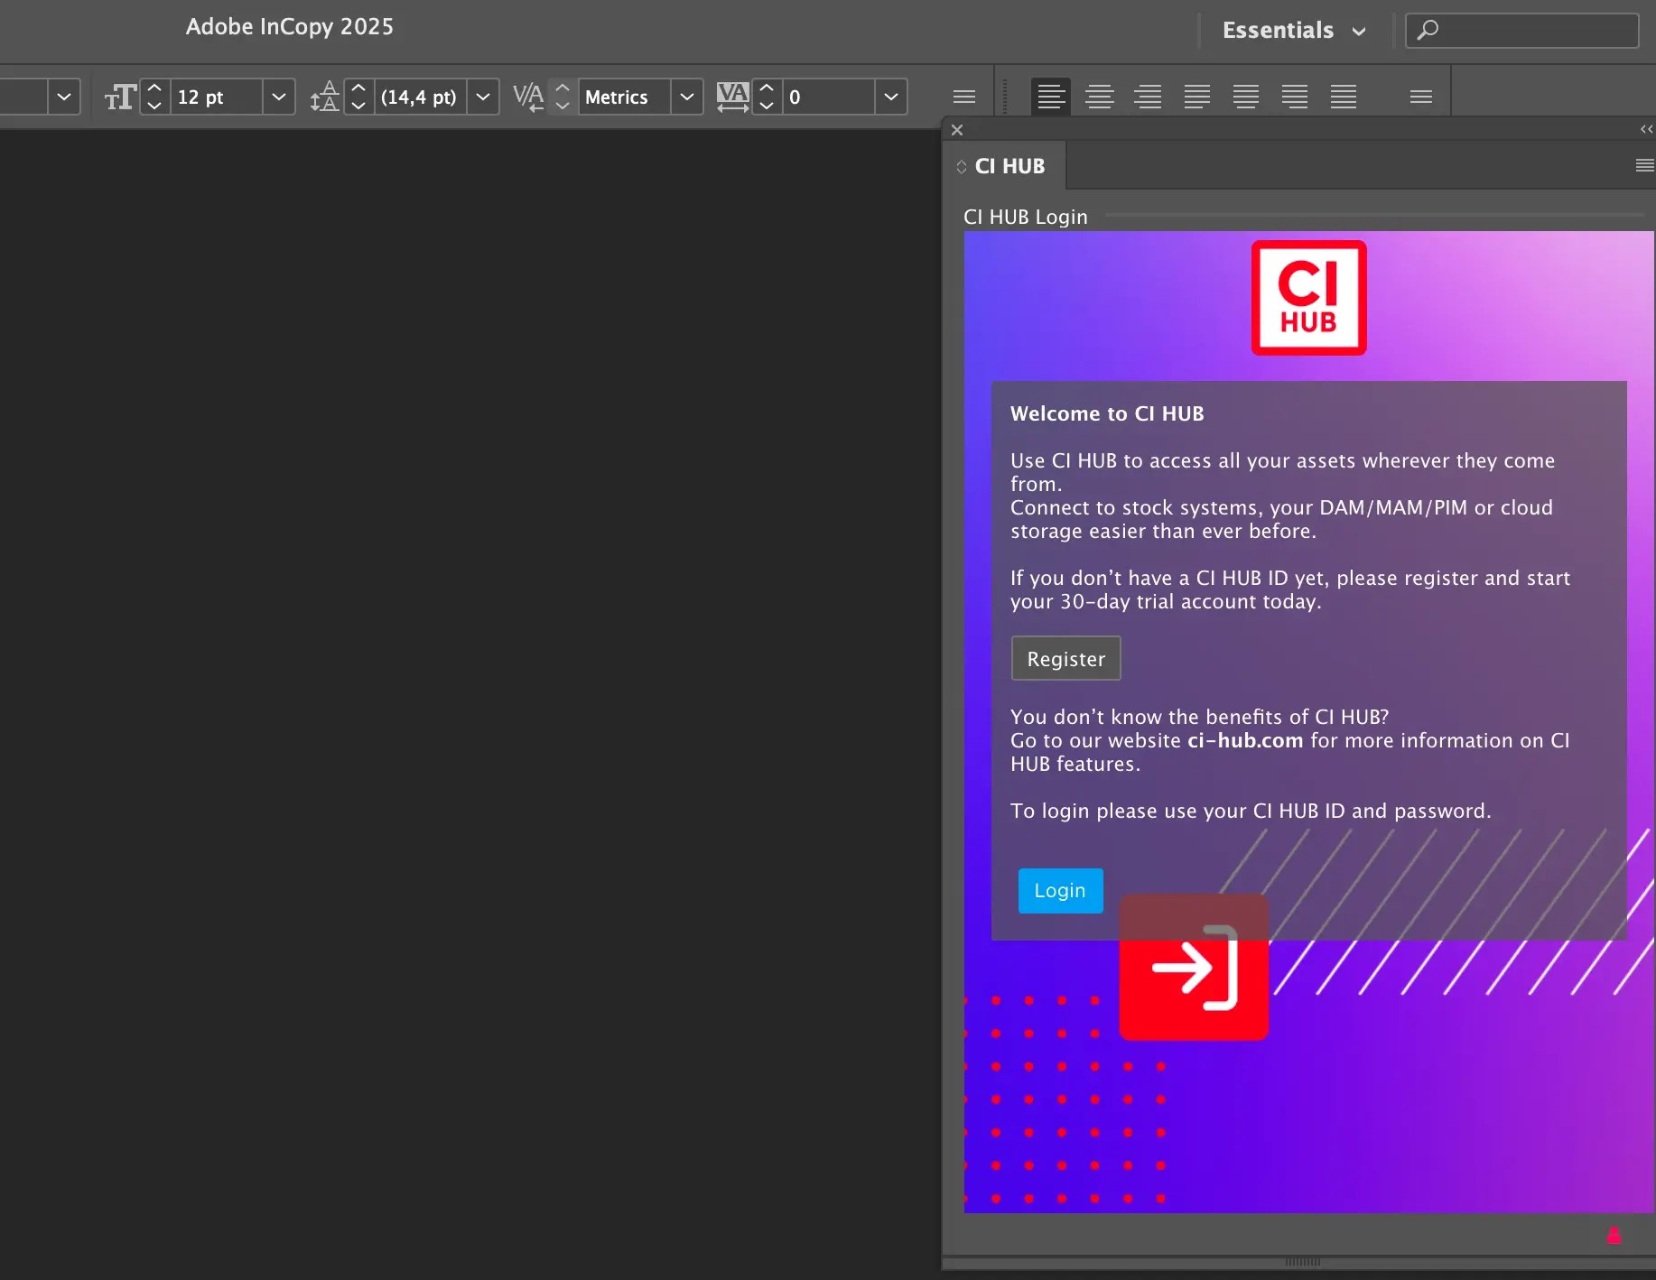Screen dimensions: 1656x1280
Task: Click the tracking icon
Action: tap(732, 97)
